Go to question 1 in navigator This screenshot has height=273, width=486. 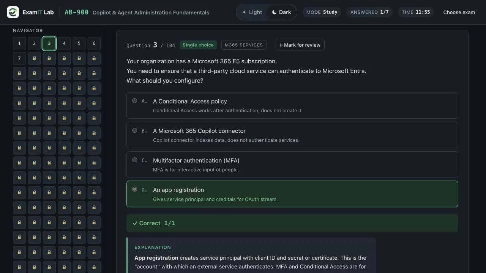click(x=19, y=44)
